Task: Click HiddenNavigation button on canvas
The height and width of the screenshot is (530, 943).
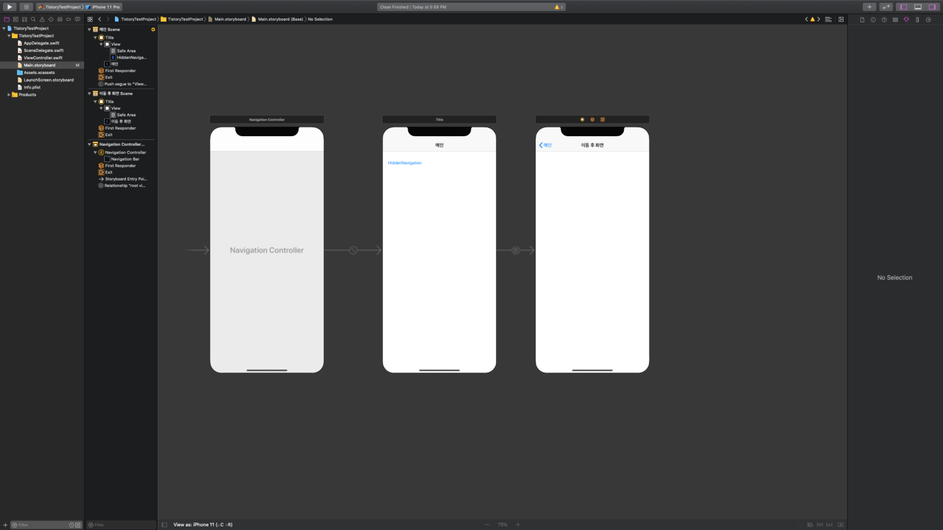Action: (x=405, y=163)
